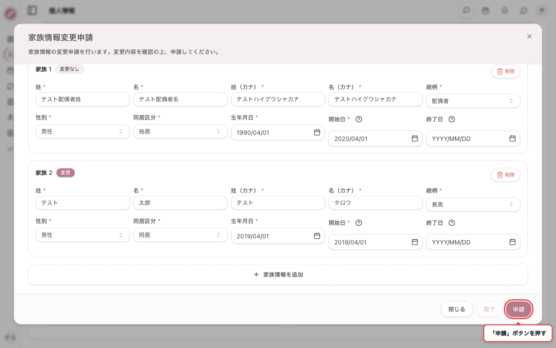
Task: Click the 家族 2 終了日 date field
Action: point(473,242)
